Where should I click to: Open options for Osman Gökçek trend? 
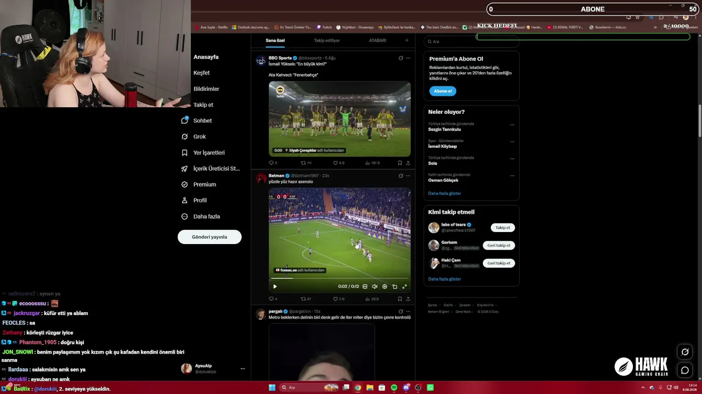(x=512, y=176)
